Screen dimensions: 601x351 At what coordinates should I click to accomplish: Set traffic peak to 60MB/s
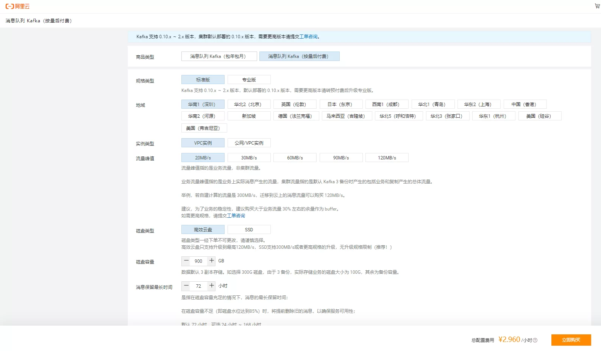[x=295, y=158]
